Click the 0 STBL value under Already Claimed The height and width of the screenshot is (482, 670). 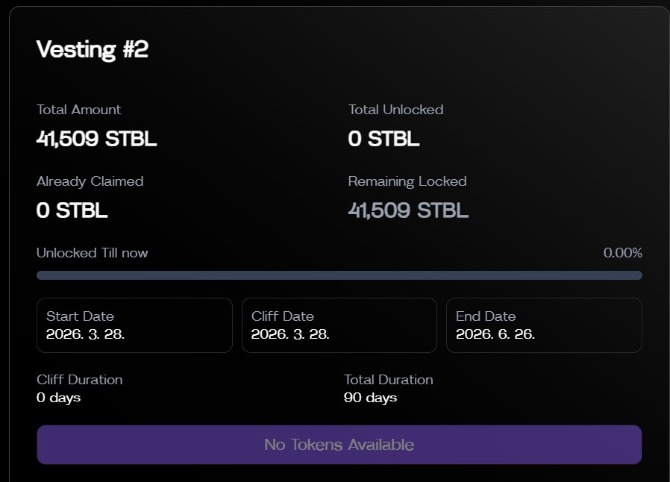click(72, 210)
